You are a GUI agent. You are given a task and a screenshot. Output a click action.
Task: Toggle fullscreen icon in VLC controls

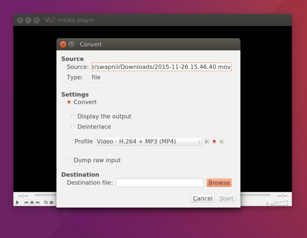(46, 202)
